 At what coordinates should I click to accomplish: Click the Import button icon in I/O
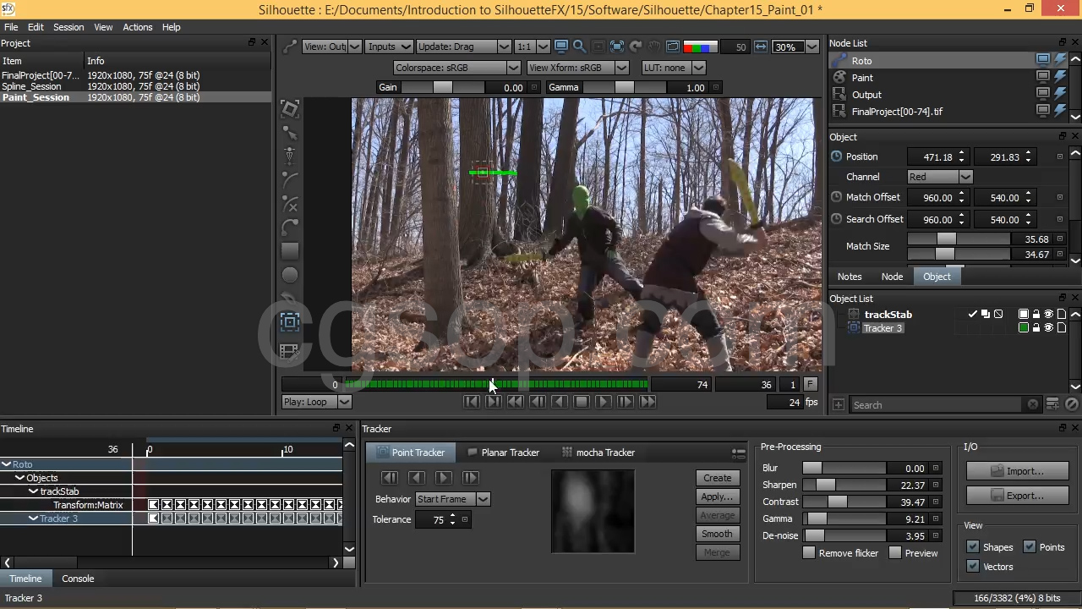click(x=1018, y=471)
